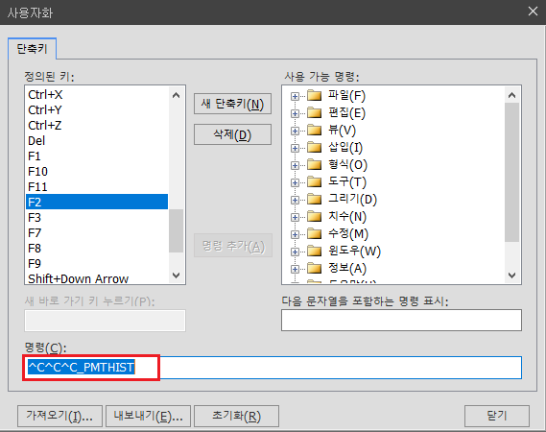Open the 단축키 tab
546x432 pixels.
click(32, 49)
